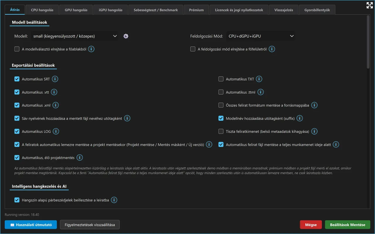The image size is (375, 234).
Task: Go to Sebességteszt / Benchmark tab
Action: 156,10
